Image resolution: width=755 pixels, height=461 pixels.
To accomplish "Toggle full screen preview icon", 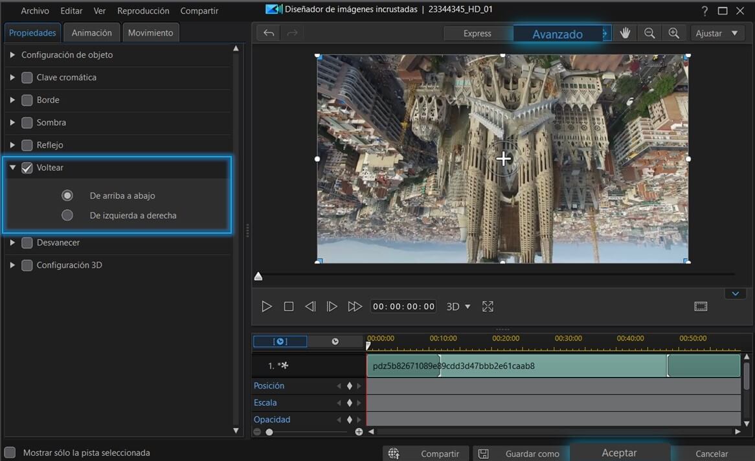I will (x=488, y=306).
